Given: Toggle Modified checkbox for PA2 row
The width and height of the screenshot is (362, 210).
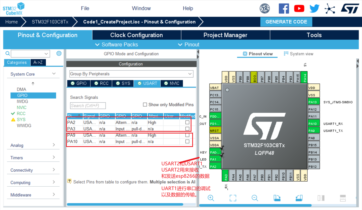Looking at the screenshot, I should click(187, 122).
